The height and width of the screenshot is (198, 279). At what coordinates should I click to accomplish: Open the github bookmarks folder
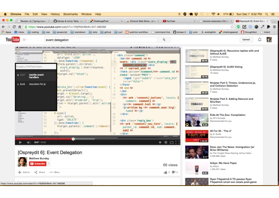(106, 32)
